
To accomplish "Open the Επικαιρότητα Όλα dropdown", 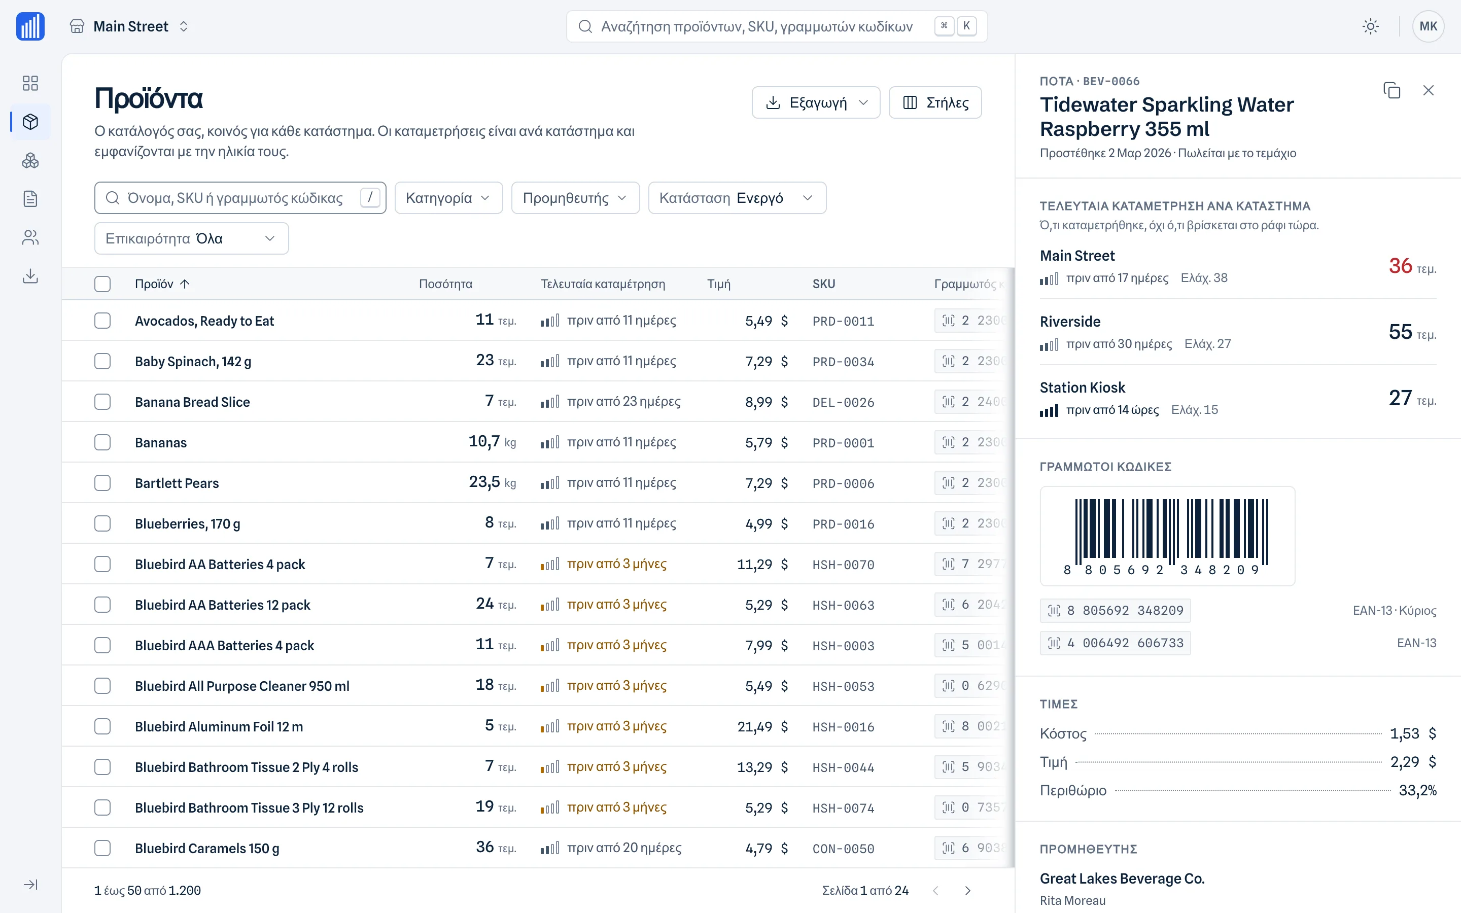I will coord(191,238).
